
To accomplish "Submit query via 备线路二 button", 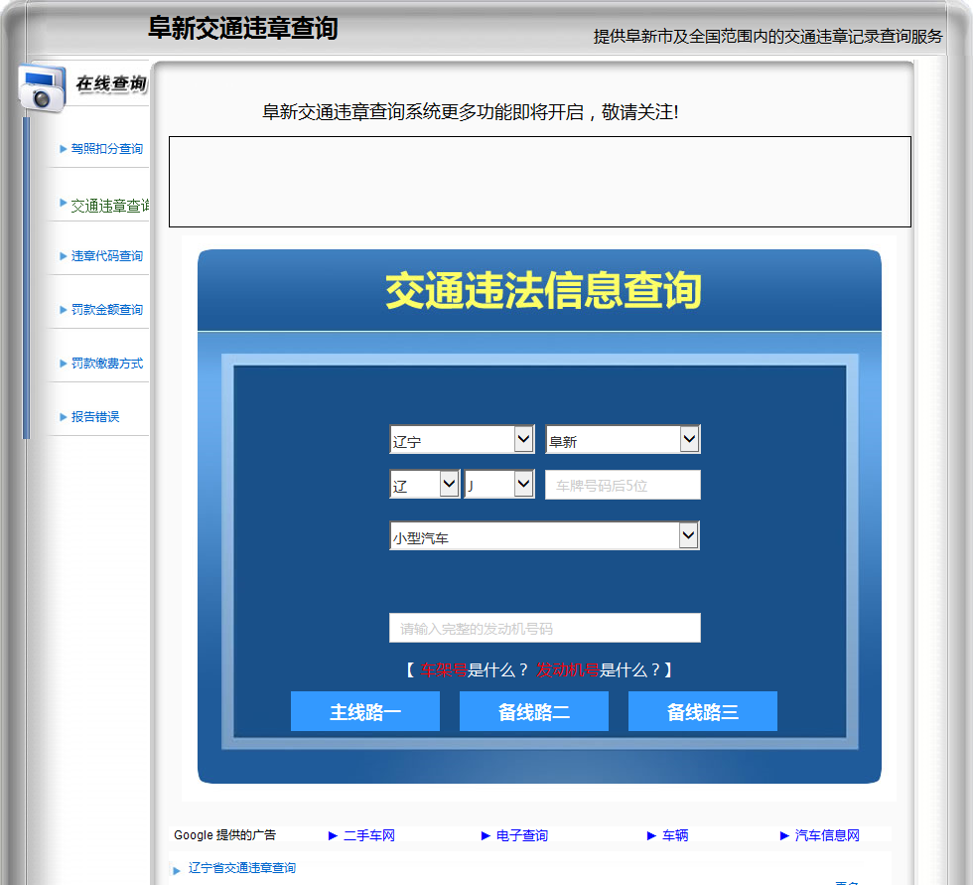I will click(534, 711).
